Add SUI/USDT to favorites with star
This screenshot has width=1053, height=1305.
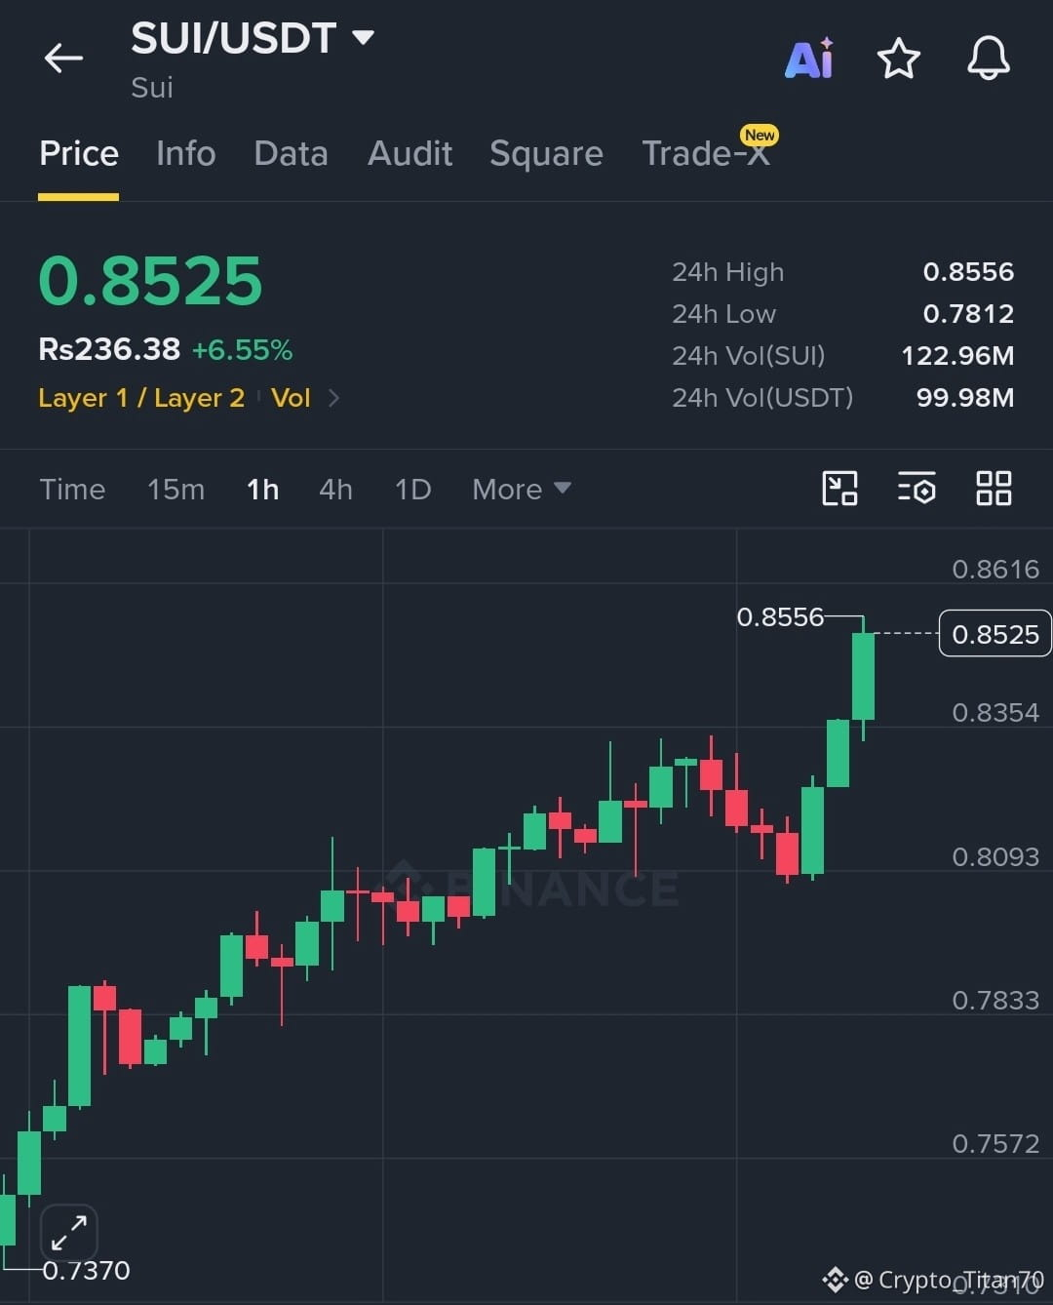(898, 59)
